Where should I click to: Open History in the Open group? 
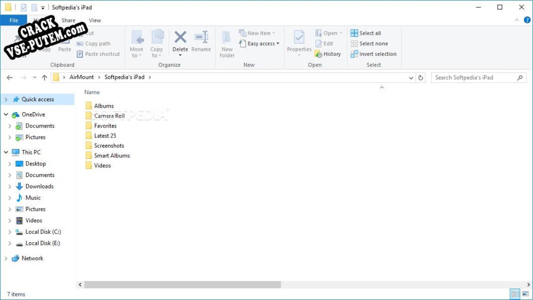click(328, 54)
